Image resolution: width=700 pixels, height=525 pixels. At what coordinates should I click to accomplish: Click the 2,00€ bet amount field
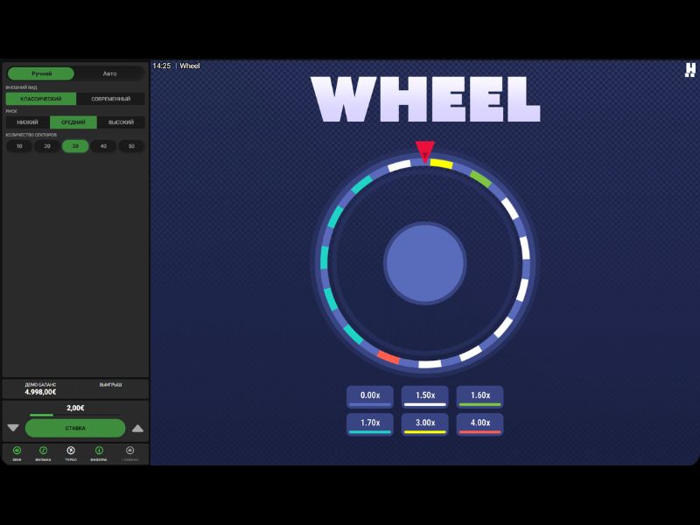pyautogui.click(x=73, y=407)
